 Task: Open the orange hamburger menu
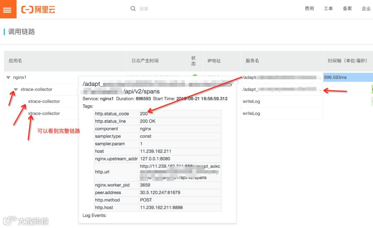[x=8, y=9]
